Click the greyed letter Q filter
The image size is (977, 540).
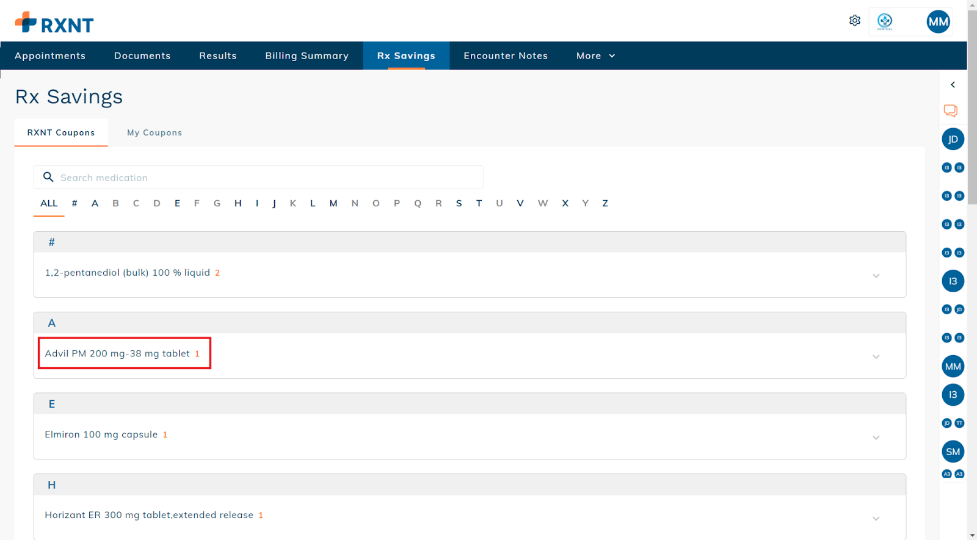click(418, 203)
